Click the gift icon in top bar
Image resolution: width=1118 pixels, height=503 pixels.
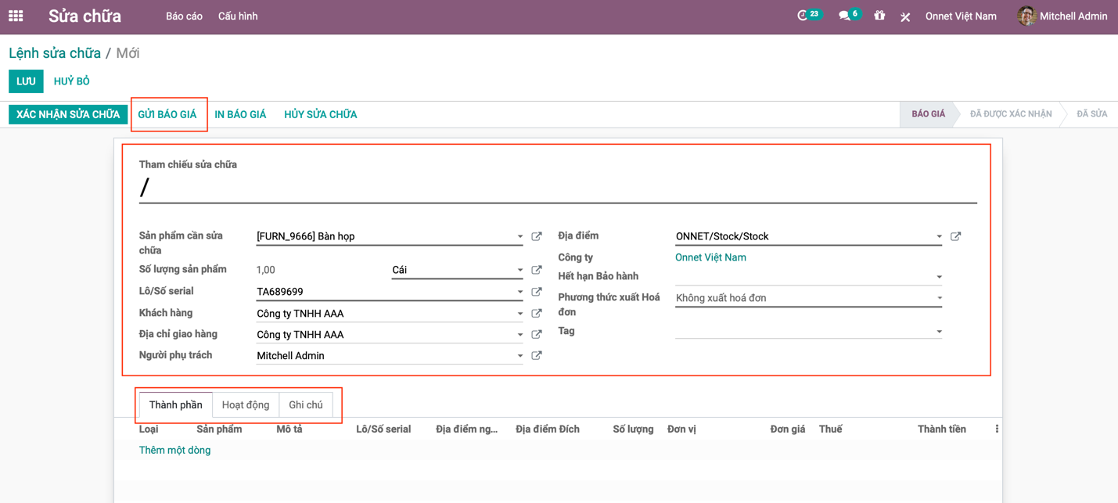[x=879, y=16]
